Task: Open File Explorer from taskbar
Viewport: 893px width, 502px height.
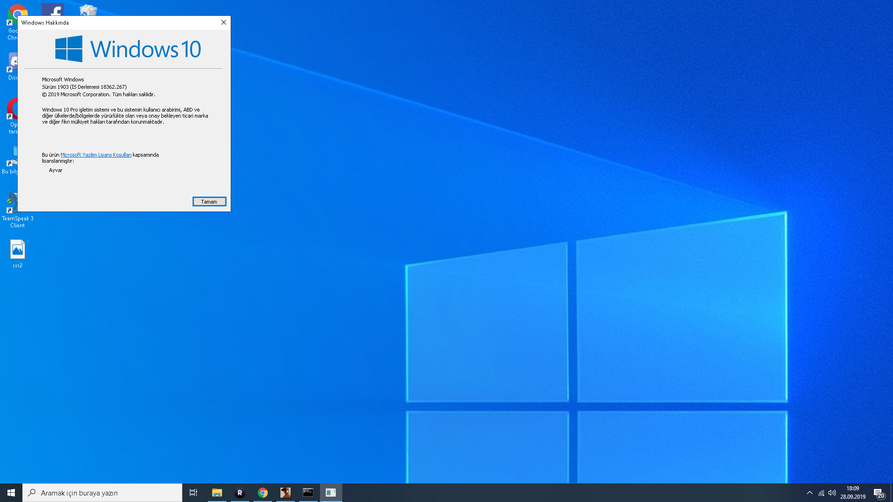Action: pos(217,493)
